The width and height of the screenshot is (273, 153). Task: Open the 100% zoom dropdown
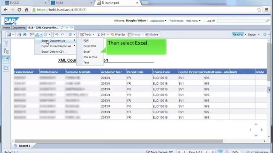tap(241, 152)
